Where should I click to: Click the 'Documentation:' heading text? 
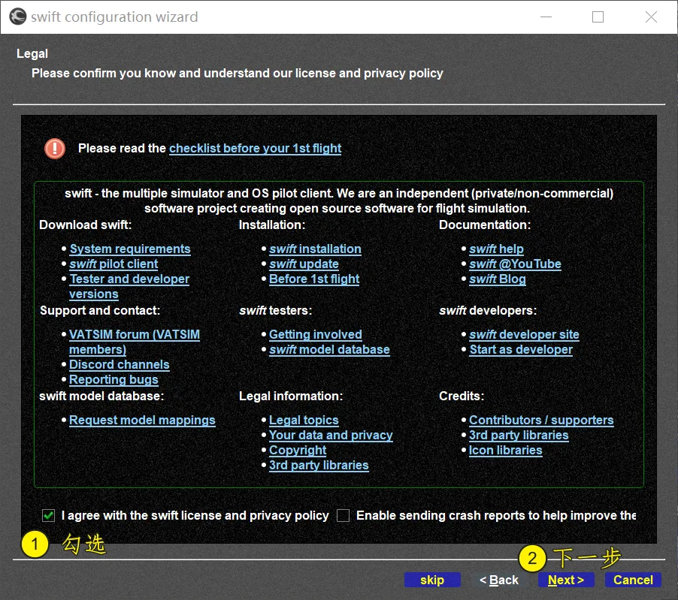click(x=485, y=225)
